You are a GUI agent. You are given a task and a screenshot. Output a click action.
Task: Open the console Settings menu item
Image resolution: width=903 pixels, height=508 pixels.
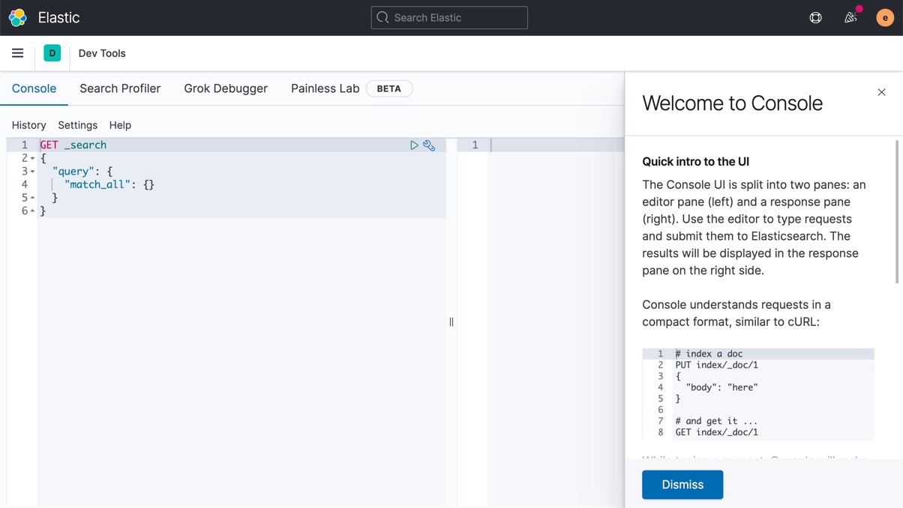tap(78, 125)
